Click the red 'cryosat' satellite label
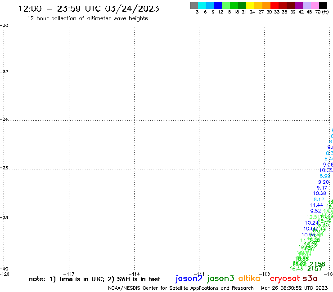This screenshot has height=292, width=333. tap(284, 279)
